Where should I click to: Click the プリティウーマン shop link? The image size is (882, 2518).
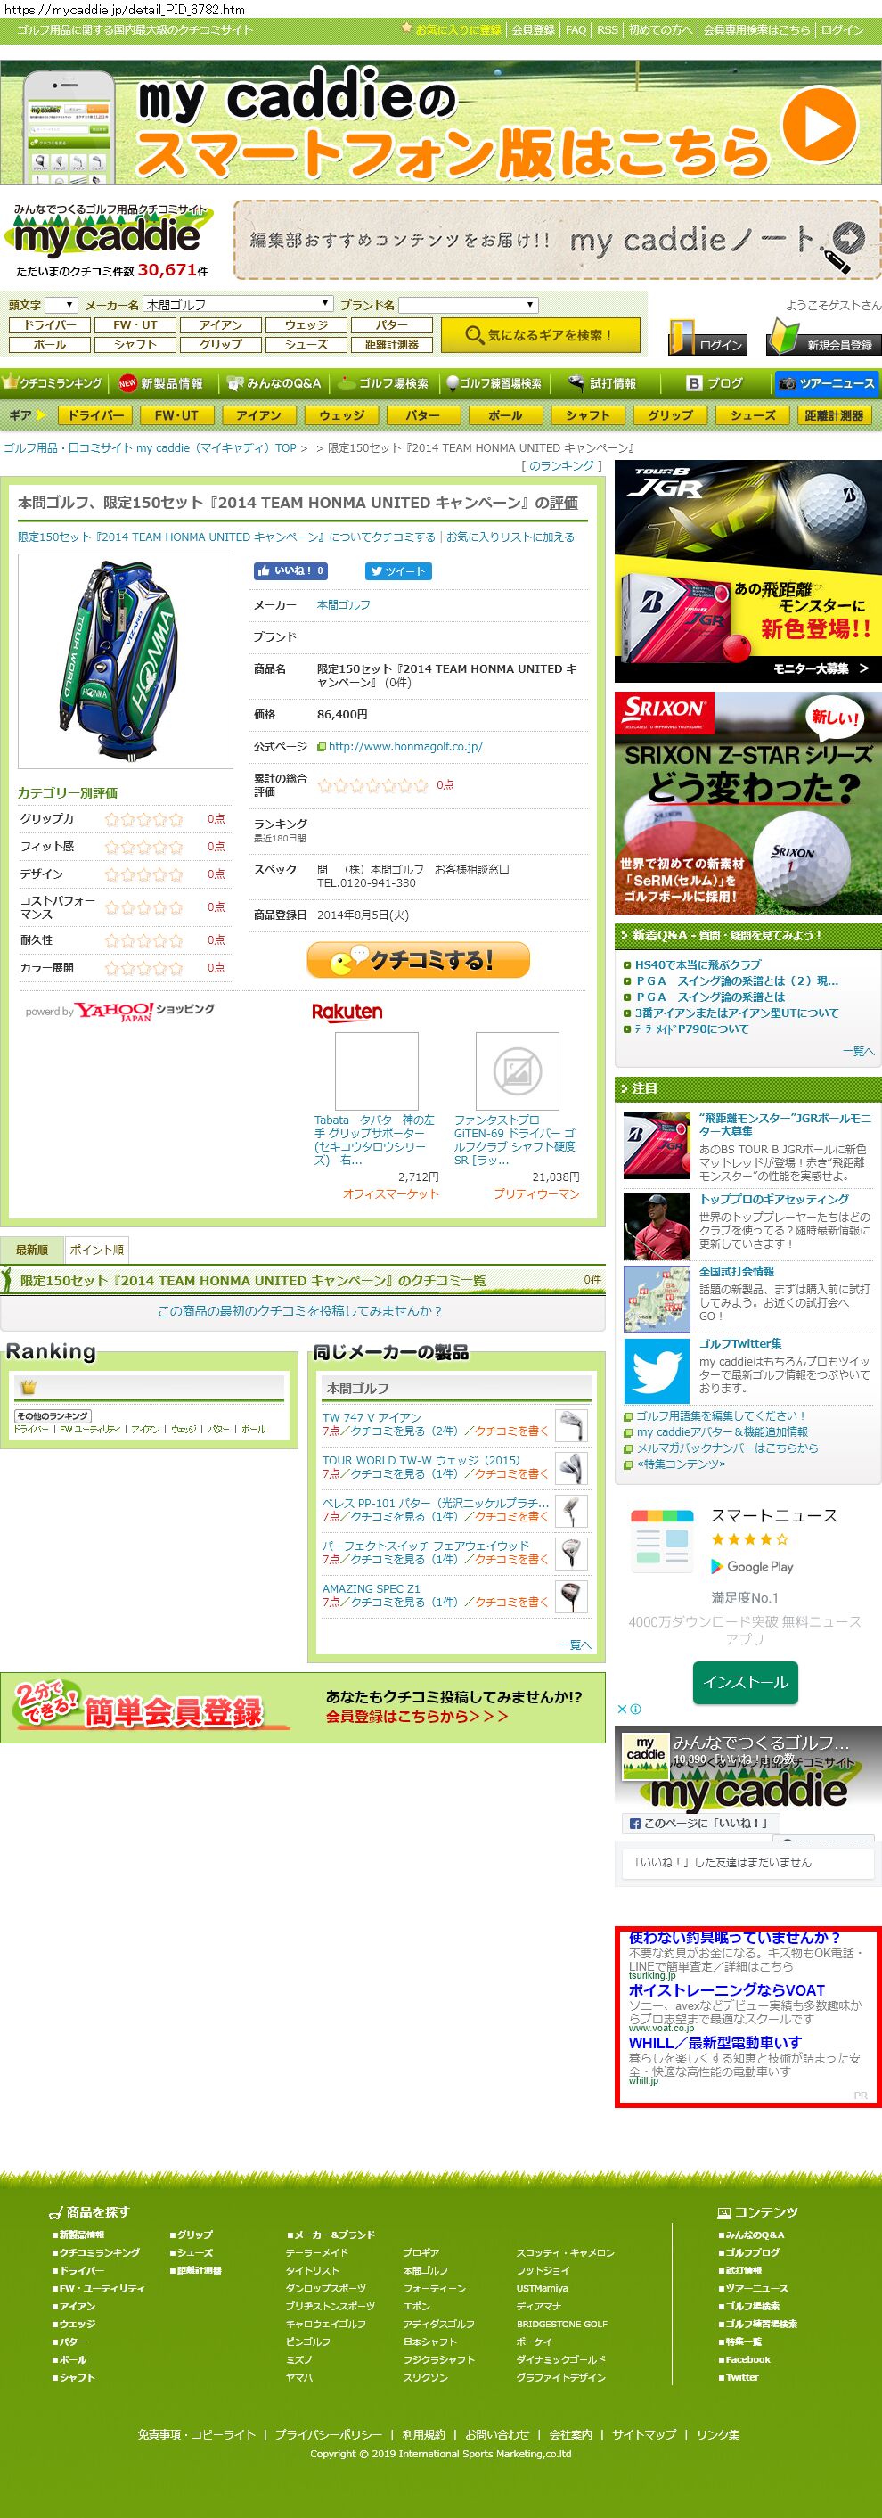[536, 1193]
